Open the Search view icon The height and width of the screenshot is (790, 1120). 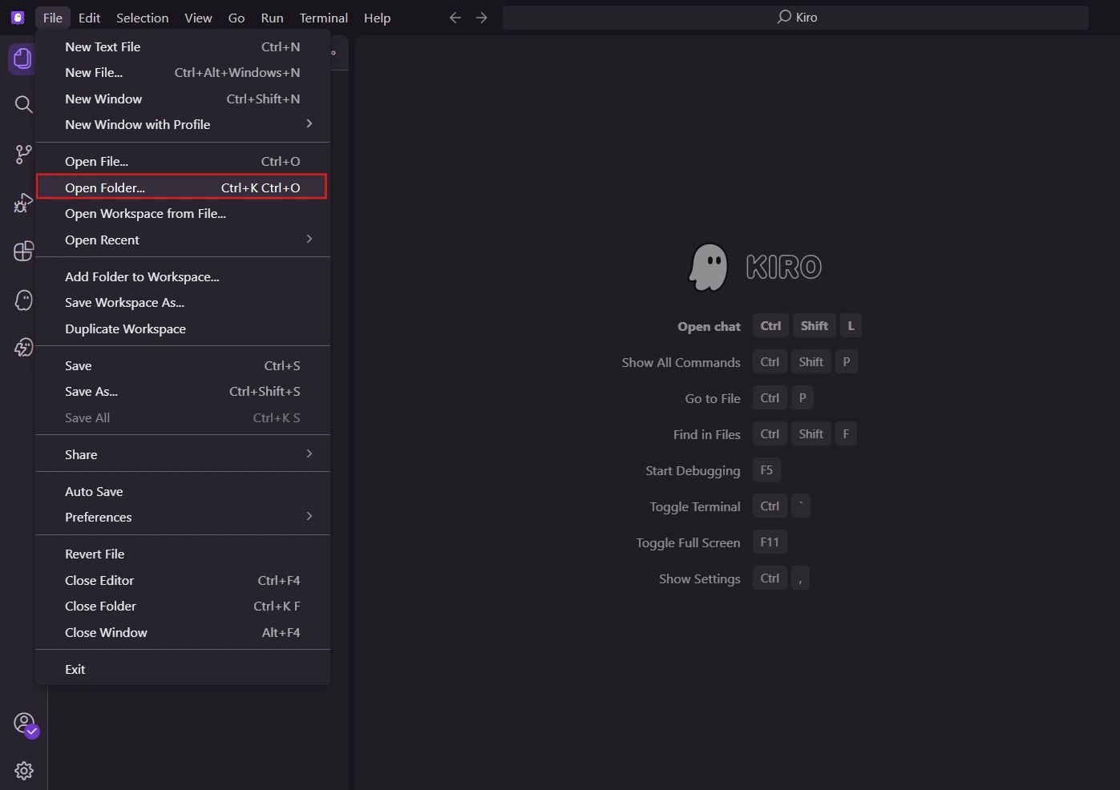pyautogui.click(x=23, y=104)
